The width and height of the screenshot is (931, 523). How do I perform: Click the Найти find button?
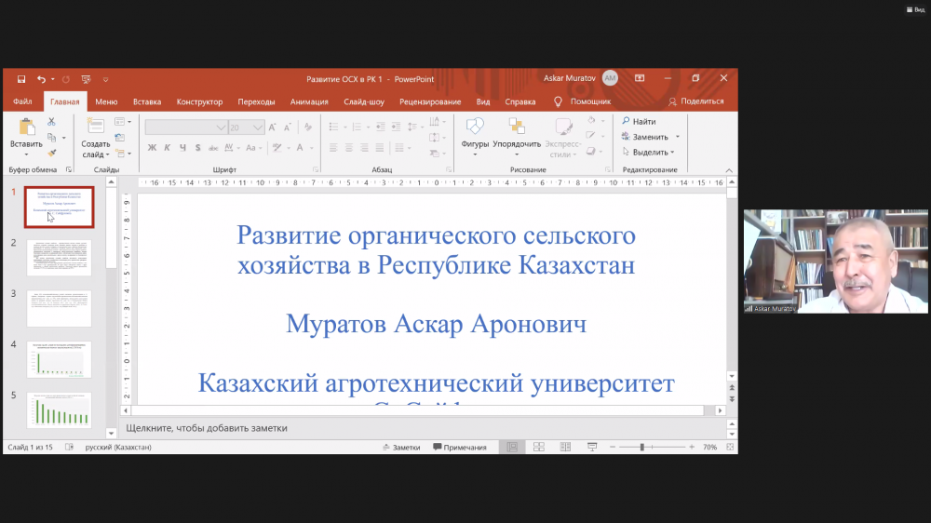pyautogui.click(x=639, y=121)
